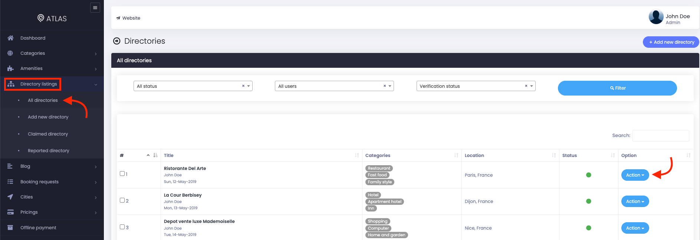This screenshot has height=240, width=700.
Task: Open the Depot vente luxe Mademoiselle title
Action: coord(199,221)
